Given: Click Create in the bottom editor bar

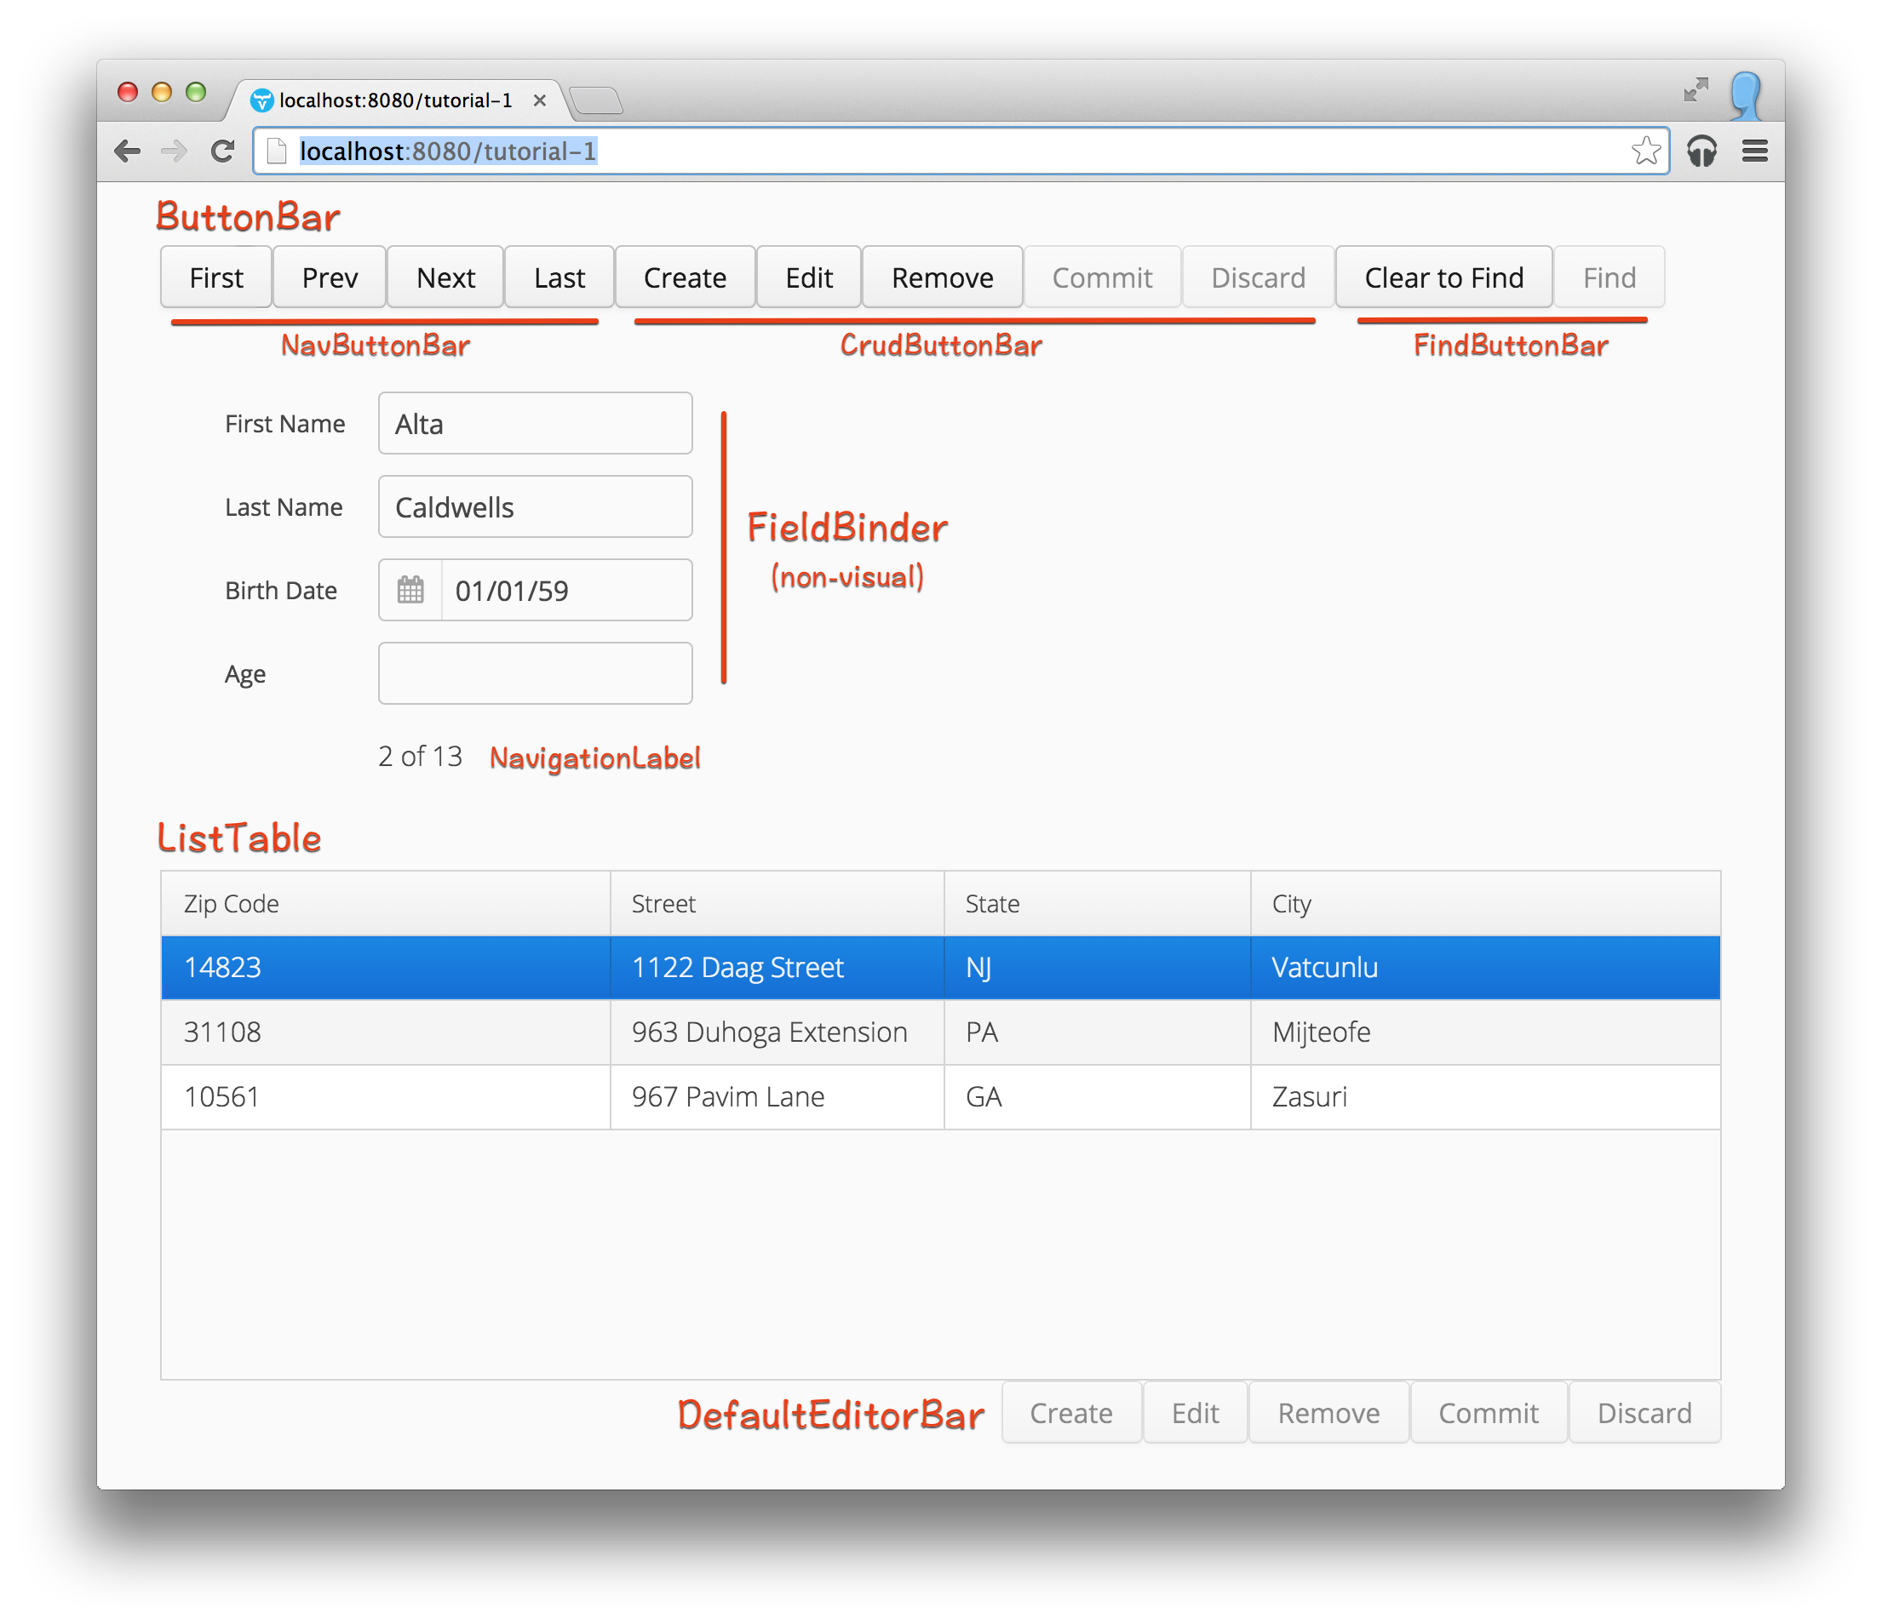Looking at the screenshot, I should [x=1071, y=1413].
